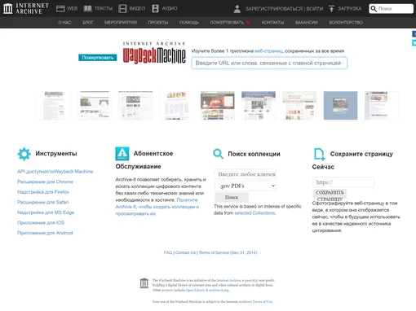Open the Contact Us footer link

coord(185,252)
